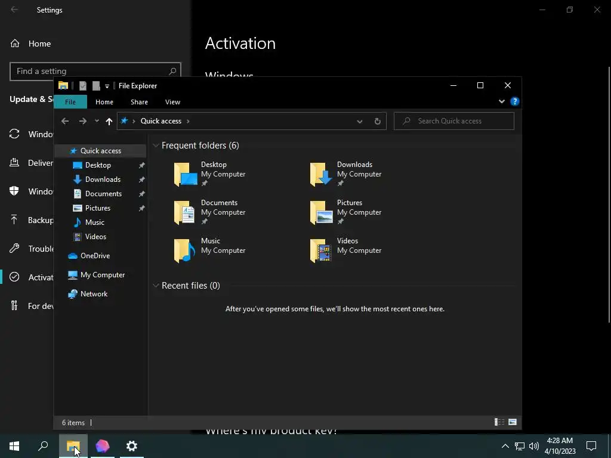Refresh the Quick access view

coord(377,121)
